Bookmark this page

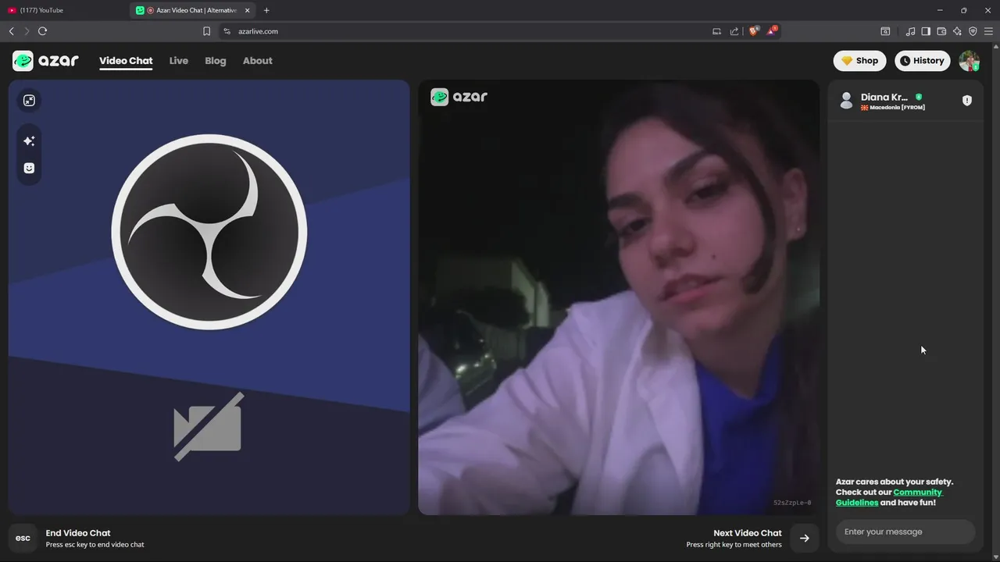(206, 31)
